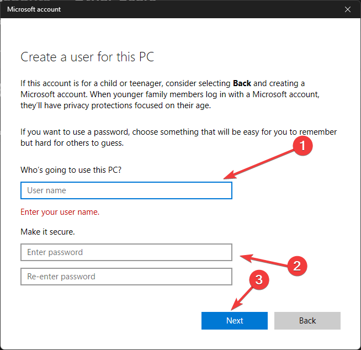
Task: Click the bold word Back in the paragraph
Action: click(x=242, y=83)
